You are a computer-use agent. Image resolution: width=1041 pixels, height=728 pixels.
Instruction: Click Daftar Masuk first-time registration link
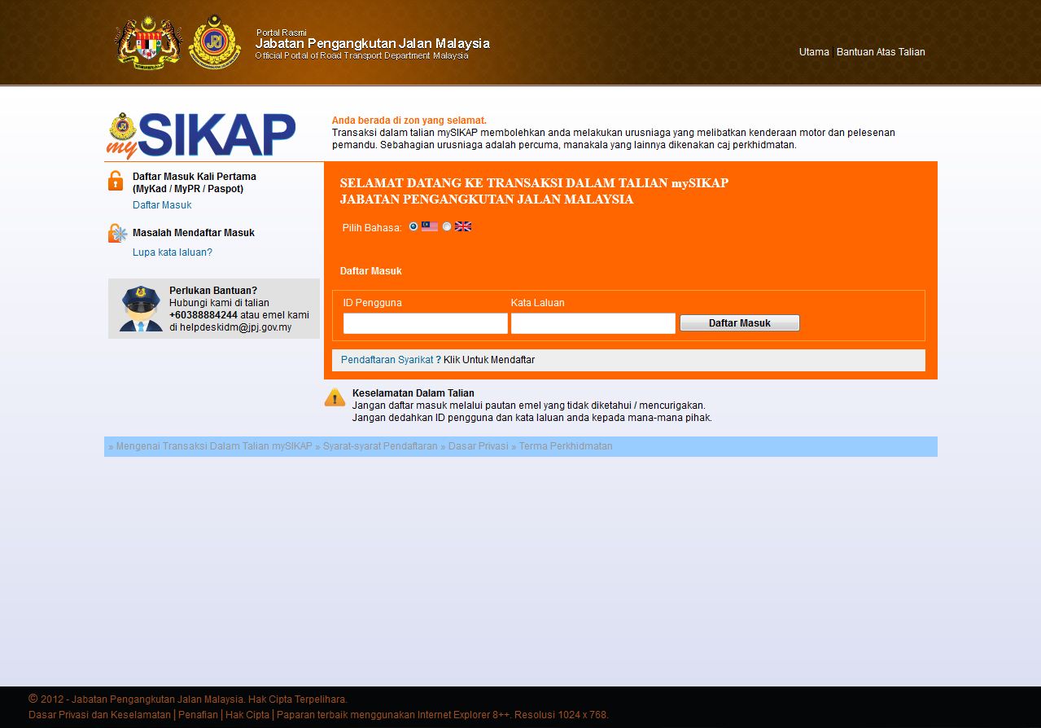(162, 205)
